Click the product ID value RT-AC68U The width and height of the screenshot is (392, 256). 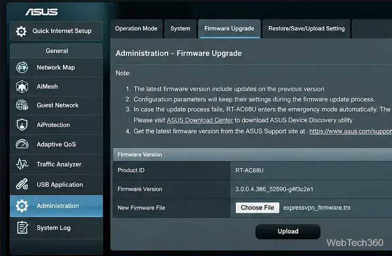click(249, 171)
